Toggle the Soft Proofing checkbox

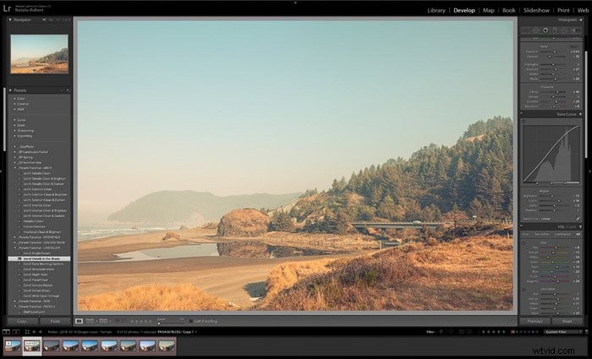(190, 321)
